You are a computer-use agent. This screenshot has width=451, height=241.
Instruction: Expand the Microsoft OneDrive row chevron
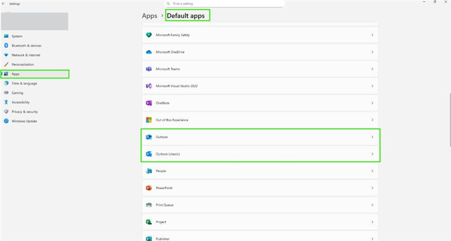372,52
